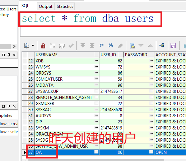Close the Templates docked panel
Viewport: 186px width, 161px height.
click(14, 106)
